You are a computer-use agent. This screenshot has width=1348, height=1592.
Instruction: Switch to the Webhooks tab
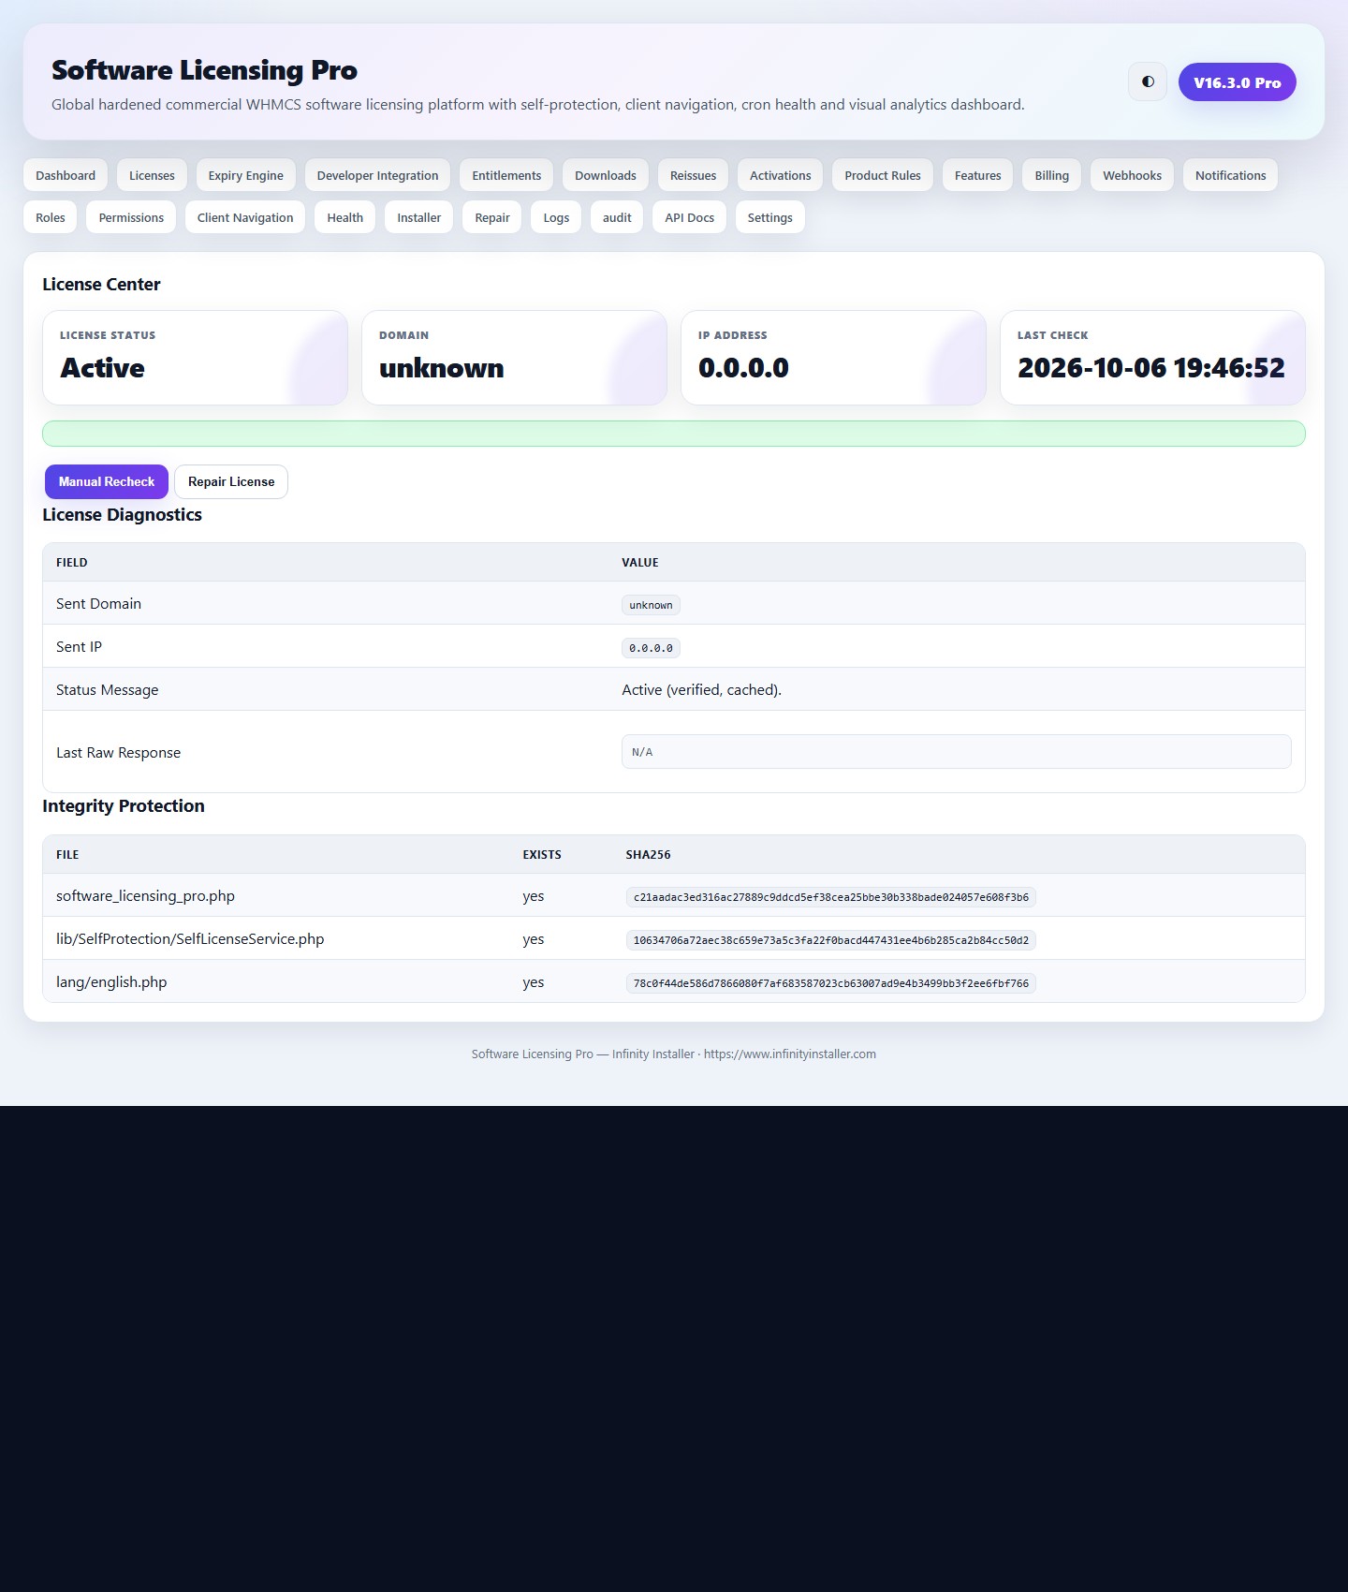[x=1133, y=175]
